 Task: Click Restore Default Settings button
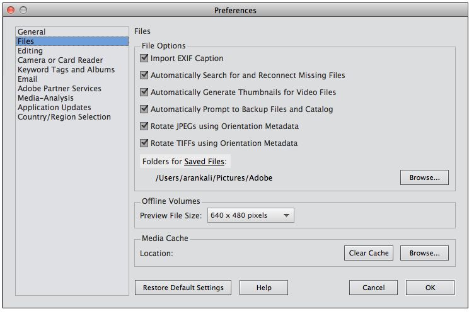(183, 288)
